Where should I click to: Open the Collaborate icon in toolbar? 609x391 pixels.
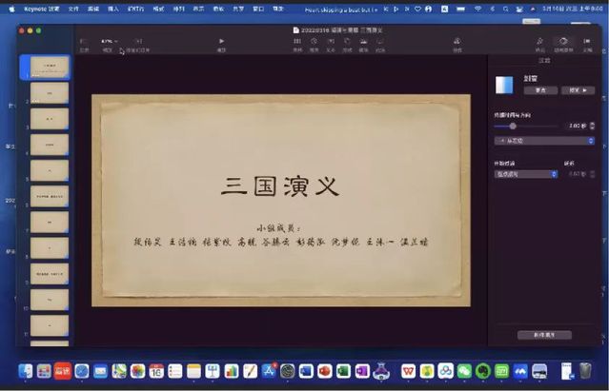tap(457, 43)
